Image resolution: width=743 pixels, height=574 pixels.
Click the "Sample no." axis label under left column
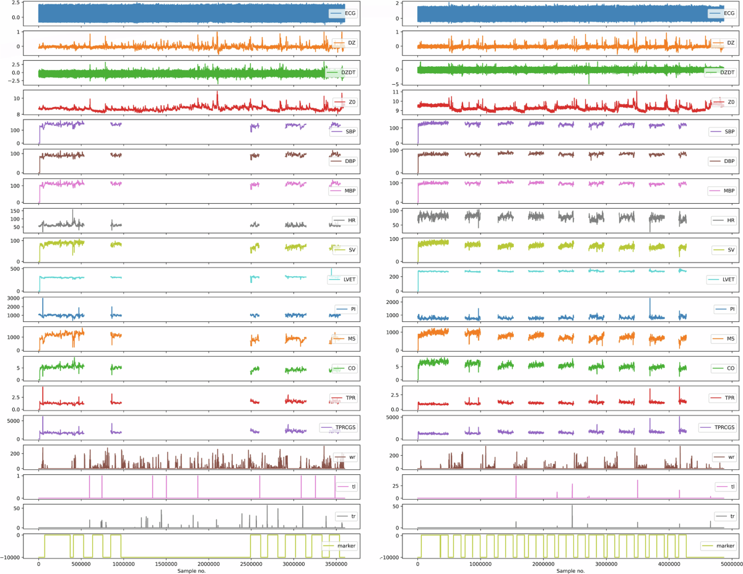pos(191,570)
